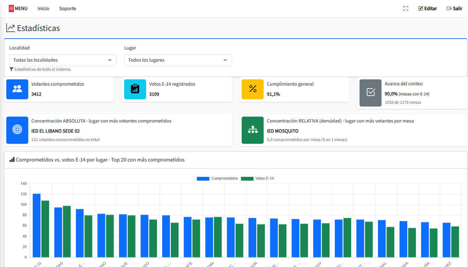Click the Editar button
Screen dimensions: 468x267
point(428,8)
